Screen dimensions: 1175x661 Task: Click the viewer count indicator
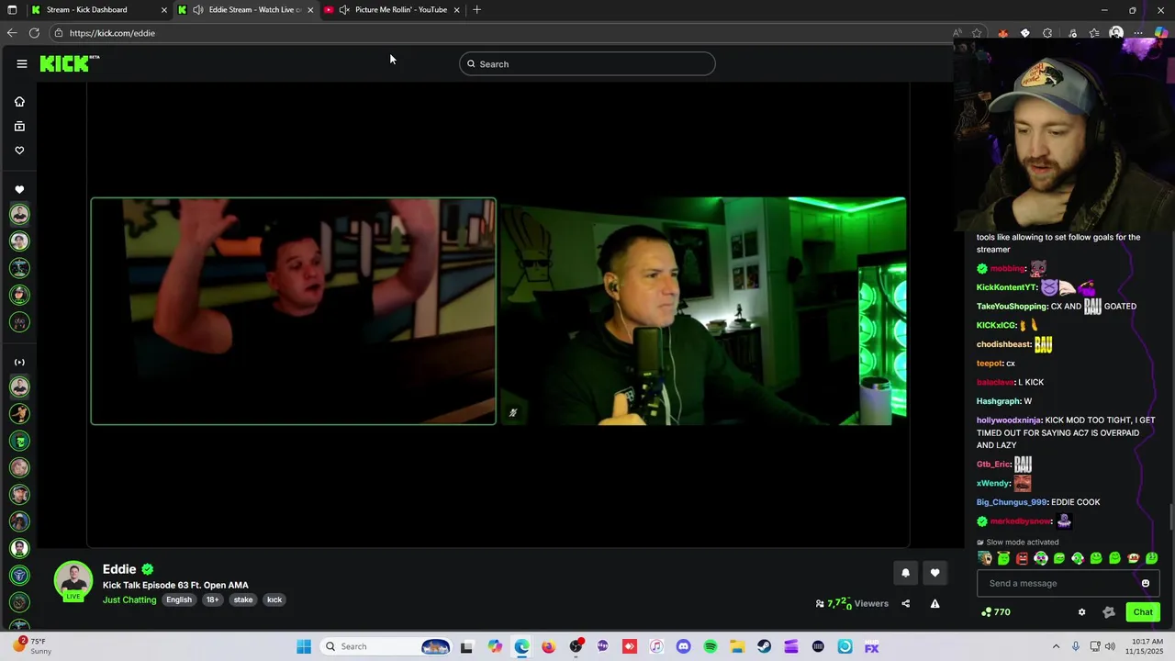(852, 603)
